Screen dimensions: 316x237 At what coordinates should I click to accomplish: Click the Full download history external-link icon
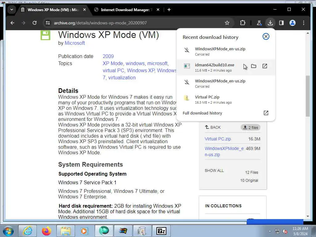click(266, 113)
